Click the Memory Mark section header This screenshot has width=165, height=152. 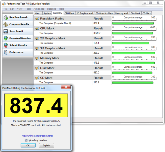[x=73, y=58]
